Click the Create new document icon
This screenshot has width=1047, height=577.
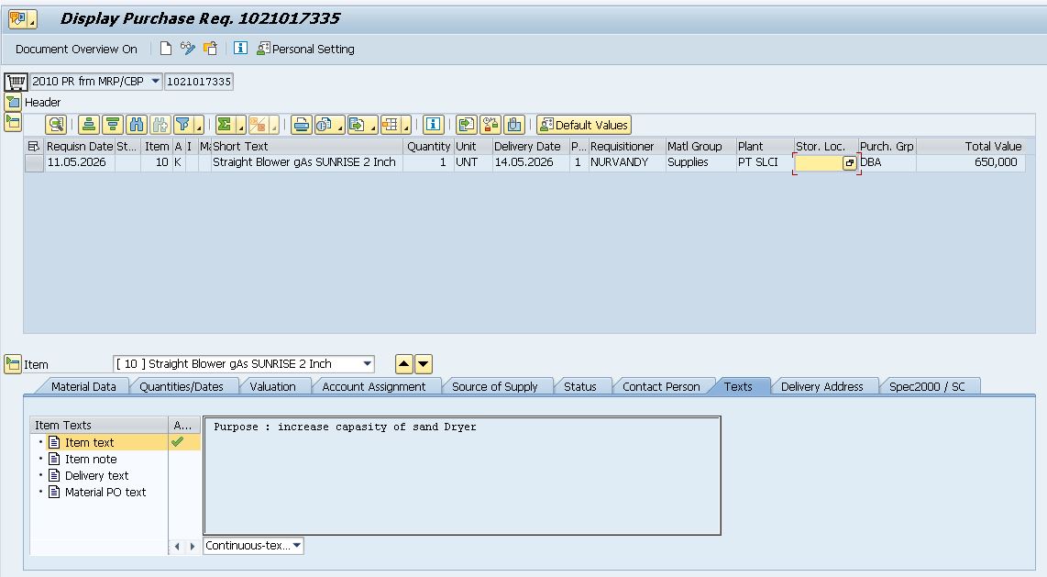click(166, 48)
